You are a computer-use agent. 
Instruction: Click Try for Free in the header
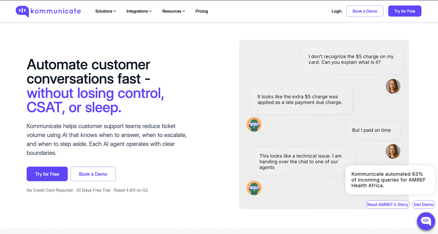click(405, 11)
